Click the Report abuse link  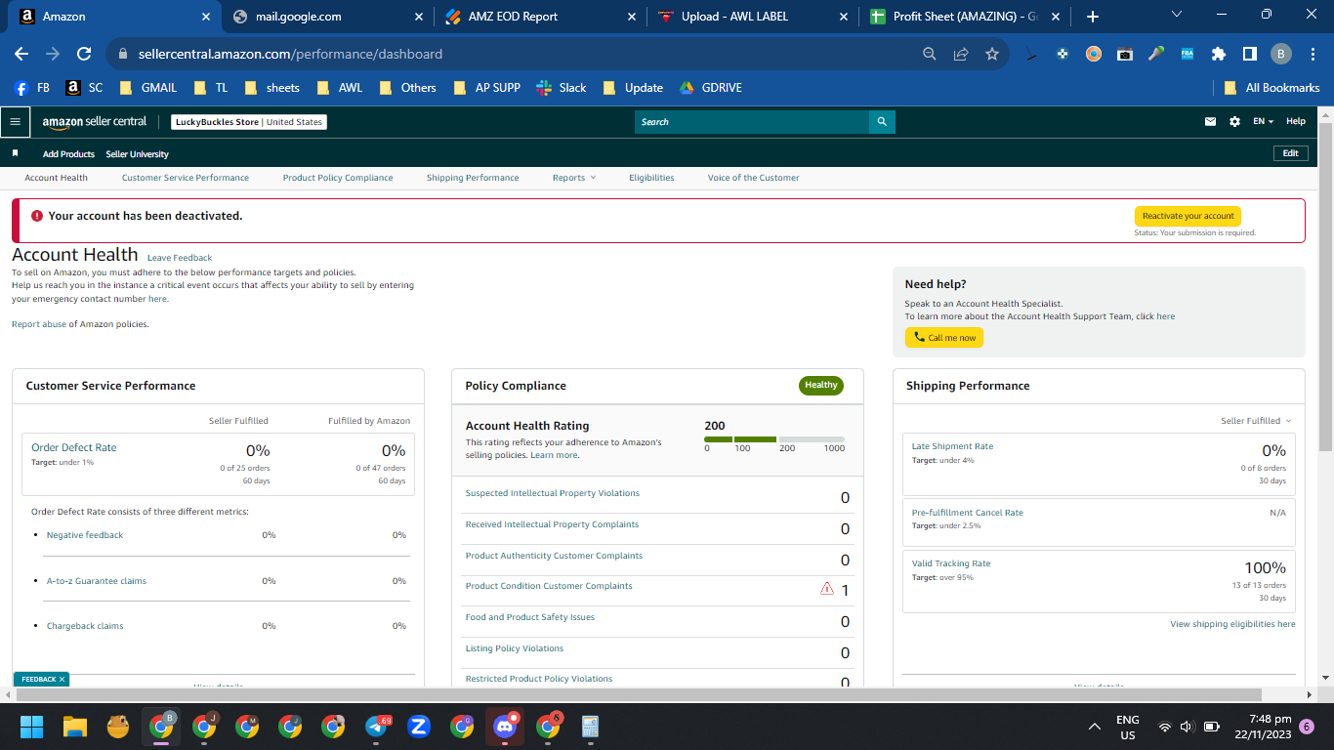39,324
